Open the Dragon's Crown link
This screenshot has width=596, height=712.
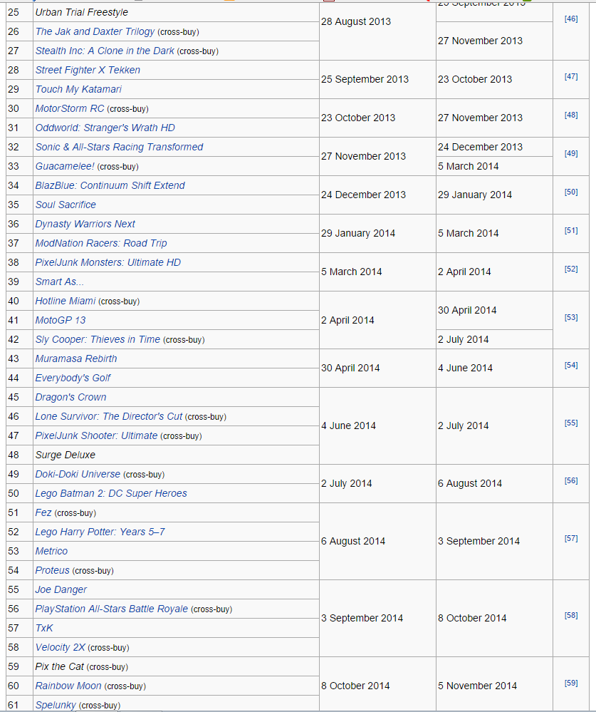click(x=70, y=397)
